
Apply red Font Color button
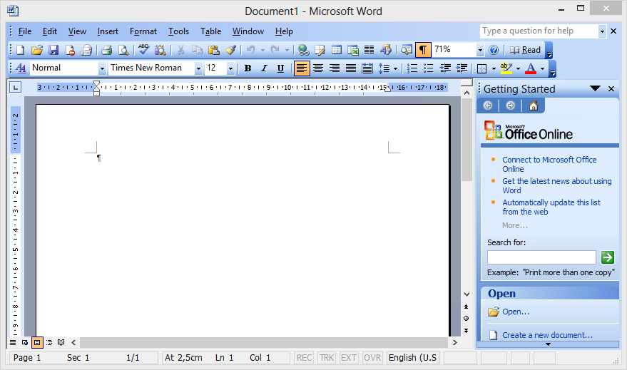point(531,68)
